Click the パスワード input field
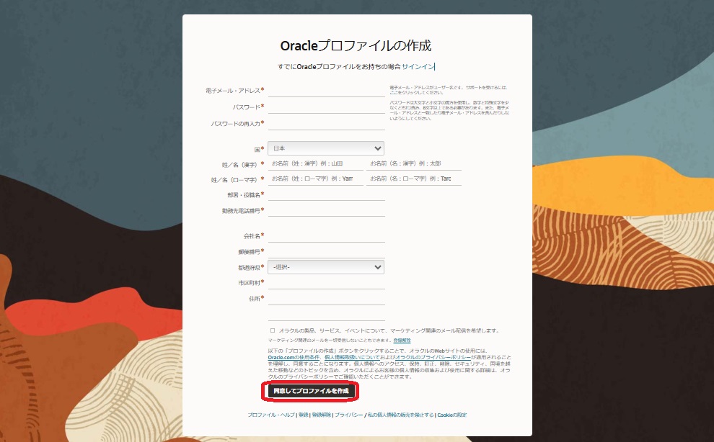714x442 pixels. click(x=326, y=107)
